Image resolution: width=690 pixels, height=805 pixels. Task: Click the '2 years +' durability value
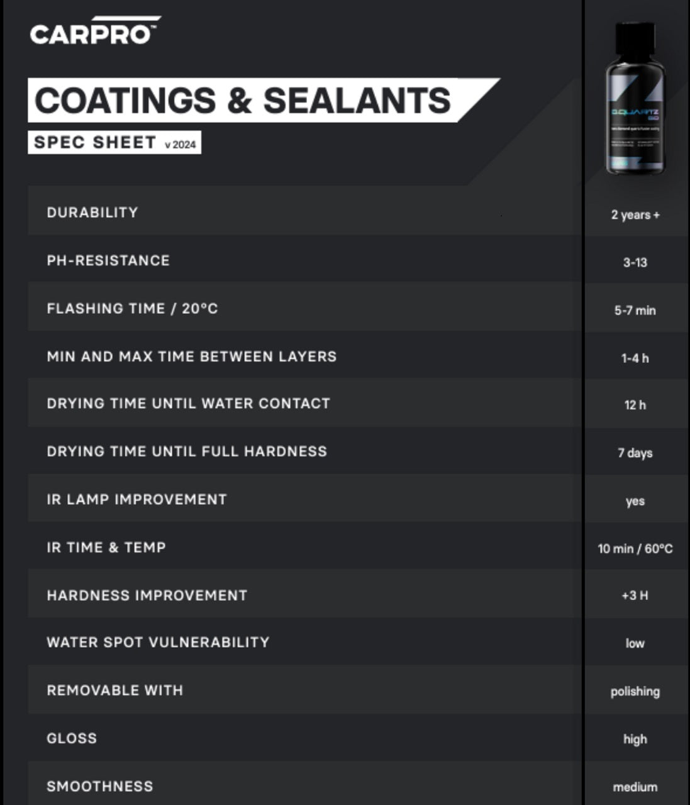click(x=635, y=215)
